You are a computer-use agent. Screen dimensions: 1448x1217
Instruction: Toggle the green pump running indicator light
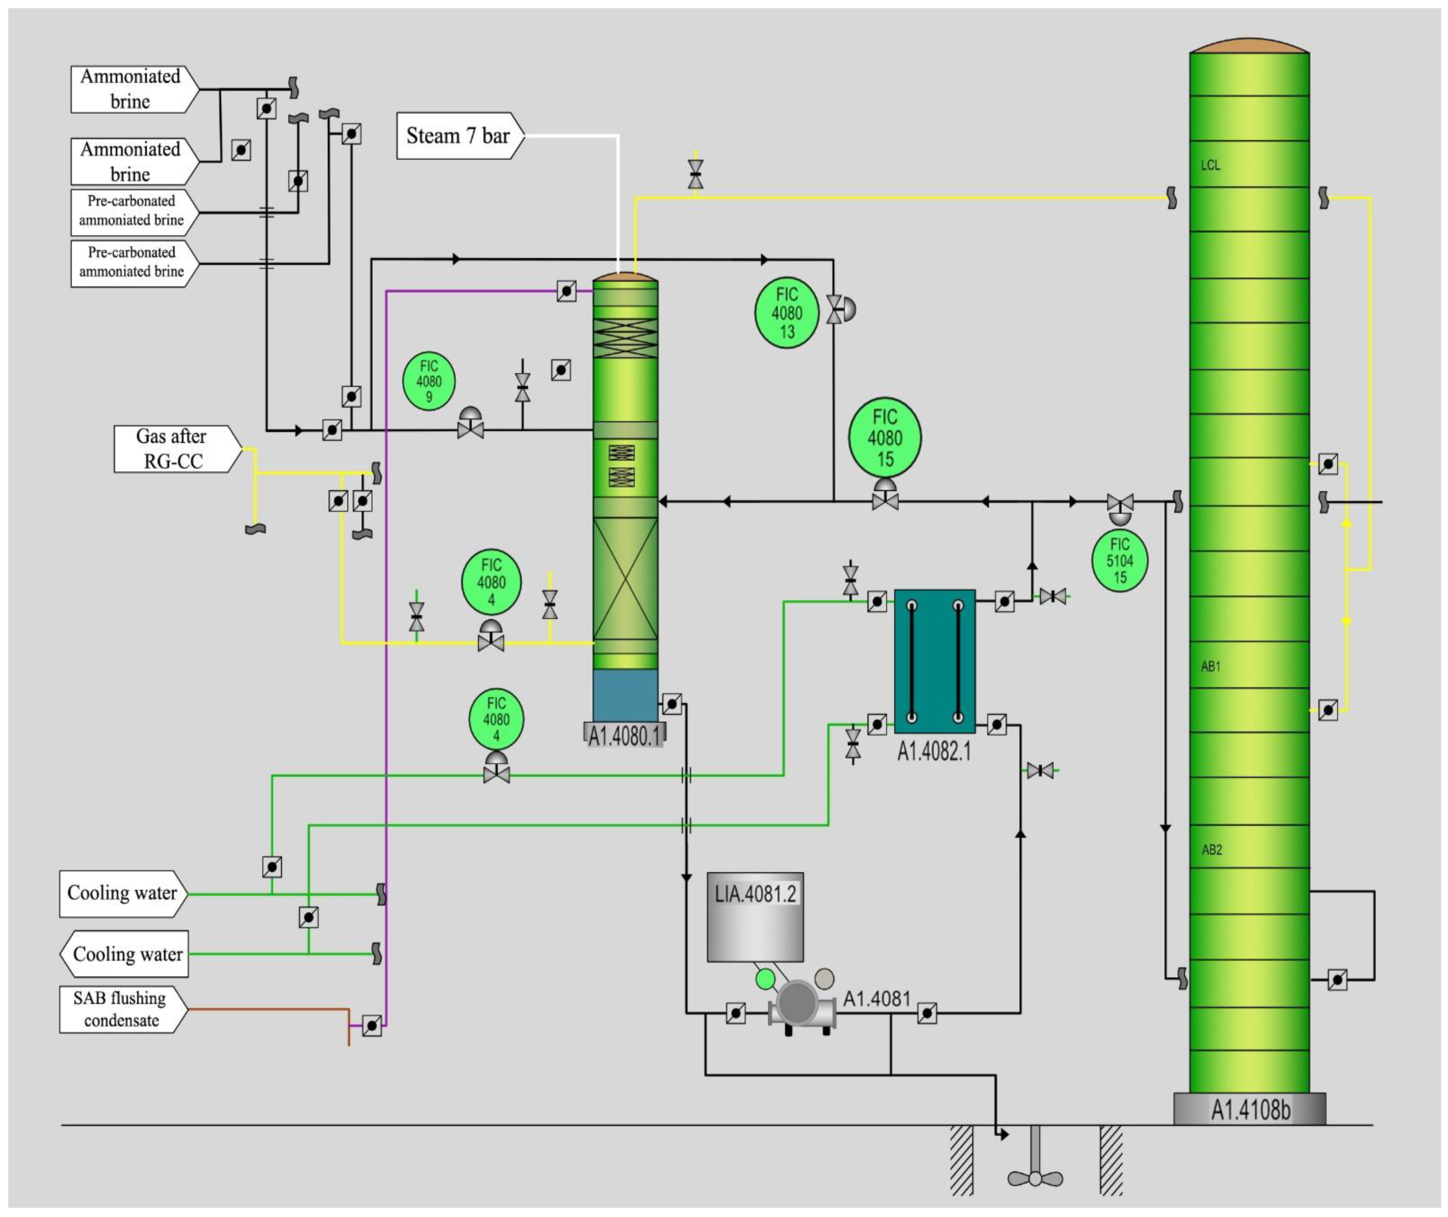pos(765,978)
